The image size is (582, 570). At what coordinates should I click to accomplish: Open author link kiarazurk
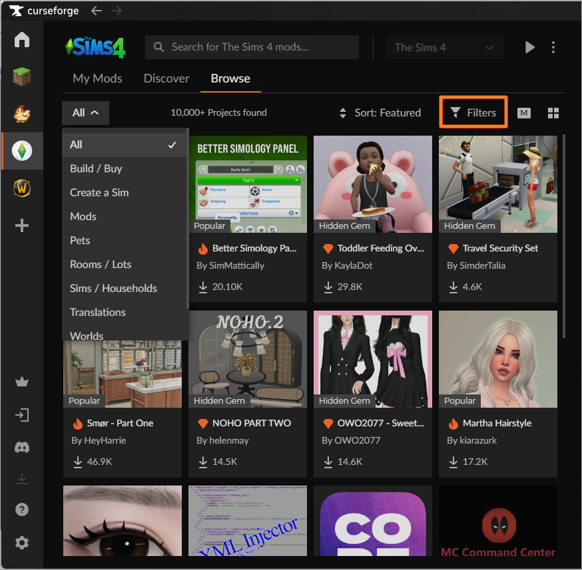[x=478, y=441]
